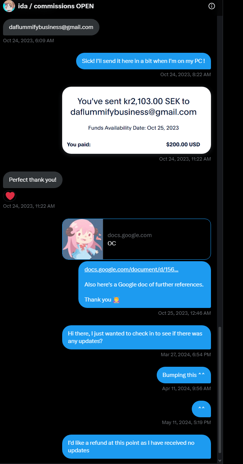Click the refund request message bubble
Viewport: 243px width, 464px height.
(x=136, y=447)
